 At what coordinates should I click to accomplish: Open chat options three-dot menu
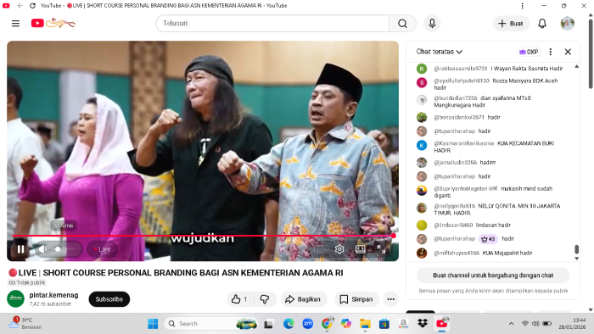551,52
